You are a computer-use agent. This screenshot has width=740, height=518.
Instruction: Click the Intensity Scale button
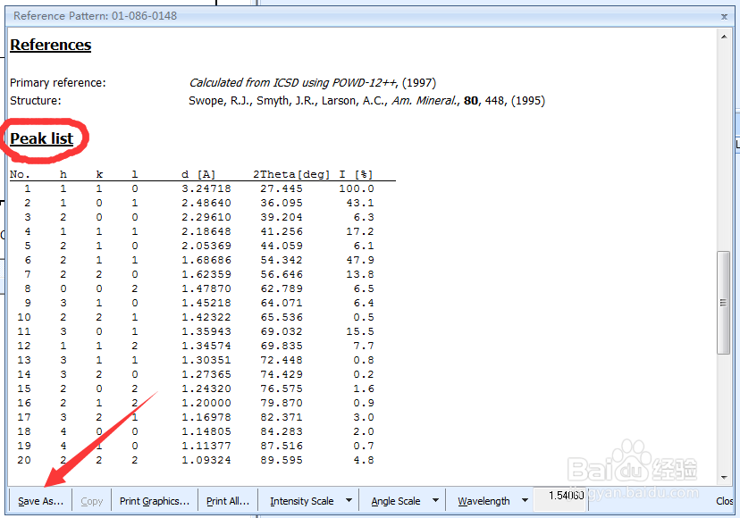(301, 501)
